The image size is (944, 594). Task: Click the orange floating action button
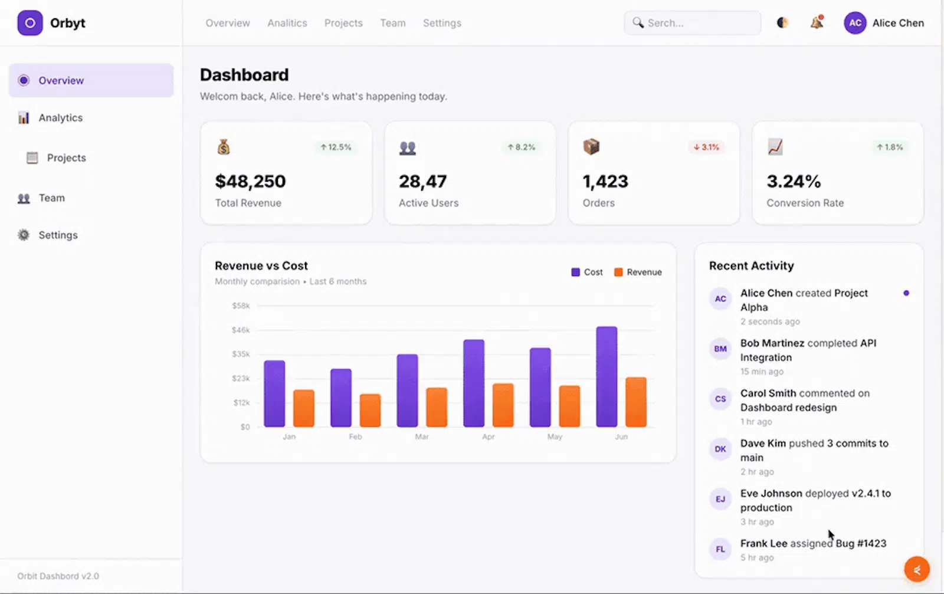coord(917,570)
